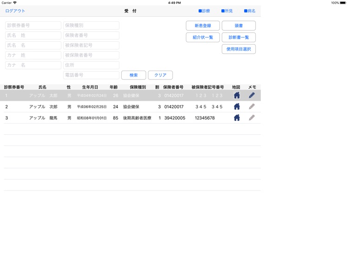Open map for patient アップル 次郎
The image size is (348, 261).
click(237, 107)
